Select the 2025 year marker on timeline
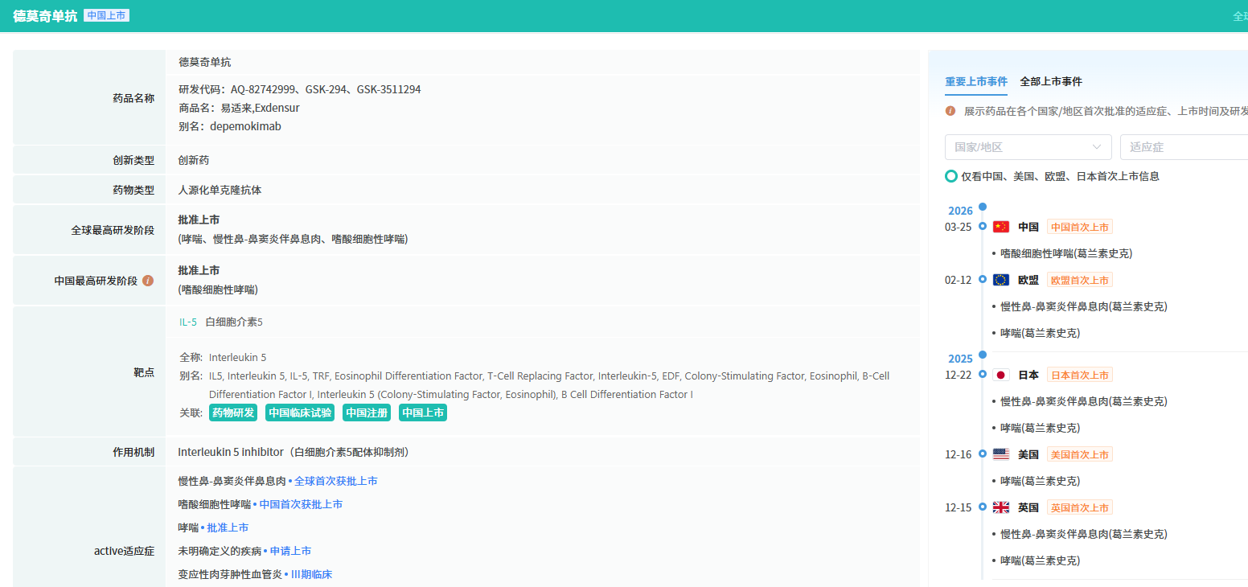The image size is (1248, 587). point(960,359)
